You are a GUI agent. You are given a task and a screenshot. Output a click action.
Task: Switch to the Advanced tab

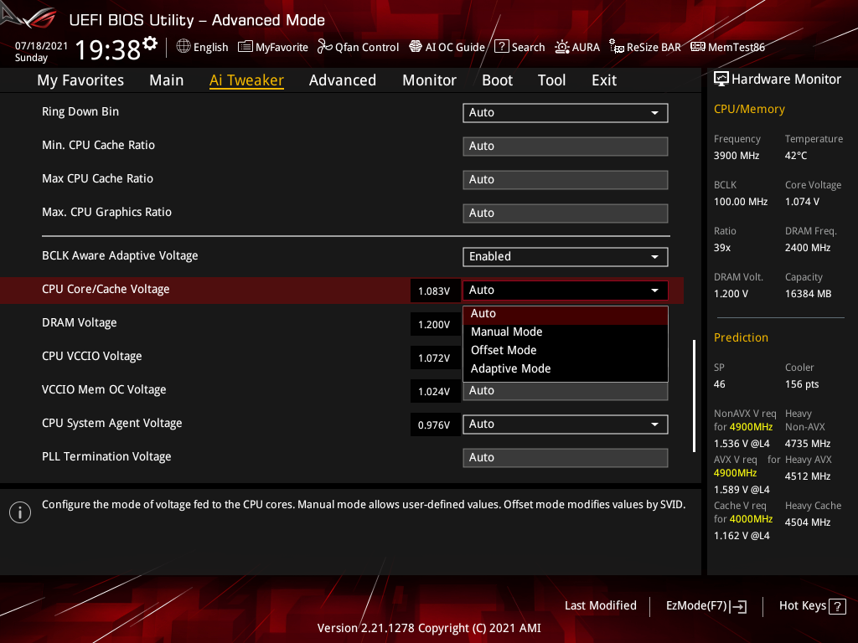343,80
